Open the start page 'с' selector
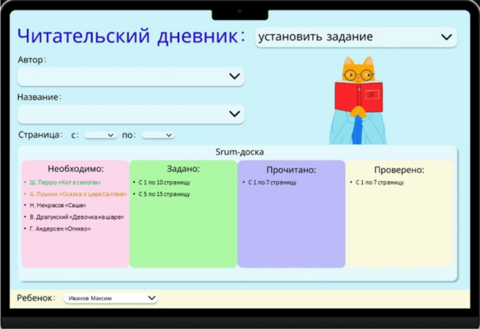This screenshot has width=480, height=329. (100, 135)
